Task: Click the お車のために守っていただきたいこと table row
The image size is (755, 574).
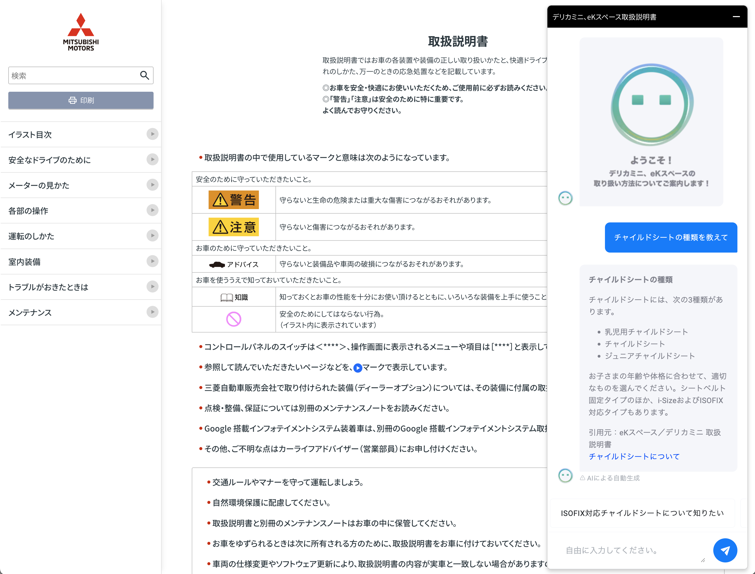Action: [x=369, y=248]
